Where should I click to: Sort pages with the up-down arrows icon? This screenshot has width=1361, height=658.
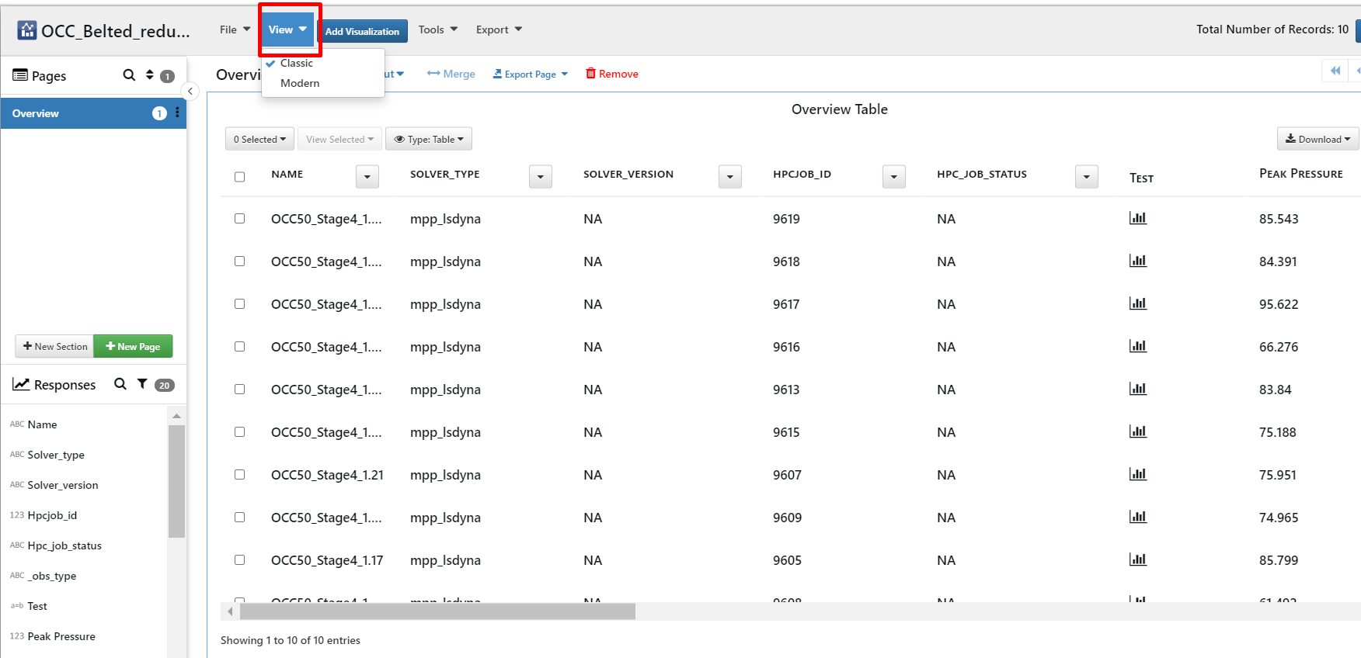point(150,75)
